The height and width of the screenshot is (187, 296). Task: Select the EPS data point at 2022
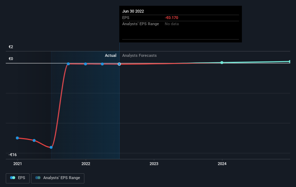pyautogui.click(x=85, y=64)
